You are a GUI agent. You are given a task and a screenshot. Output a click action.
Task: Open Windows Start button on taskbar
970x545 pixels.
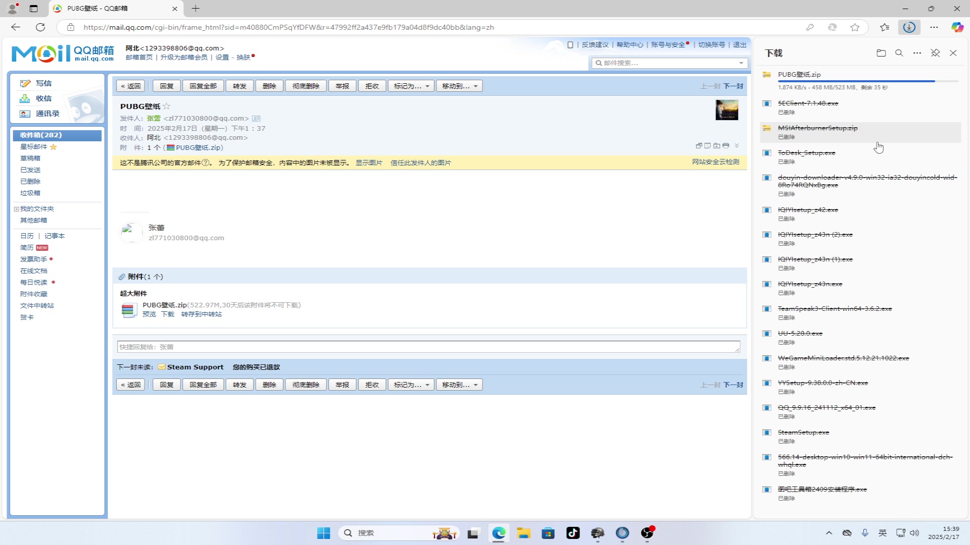pyautogui.click(x=323, y=533)
